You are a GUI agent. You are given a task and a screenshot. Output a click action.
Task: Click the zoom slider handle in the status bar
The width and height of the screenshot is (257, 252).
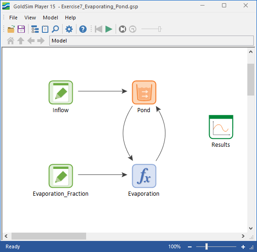(x=206, y=246)
